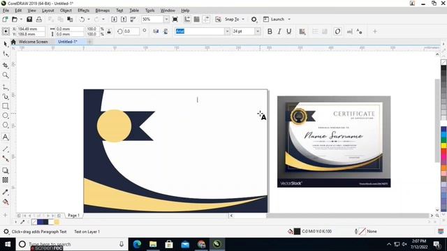
Task: Add new document tab with plus
Action: [90, 42]
